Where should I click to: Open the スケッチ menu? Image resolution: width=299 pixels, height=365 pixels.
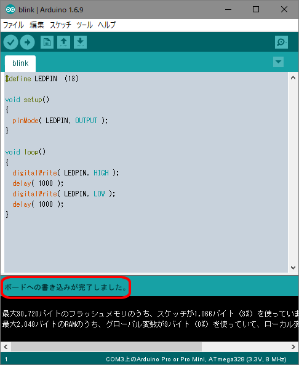(60, 25)
